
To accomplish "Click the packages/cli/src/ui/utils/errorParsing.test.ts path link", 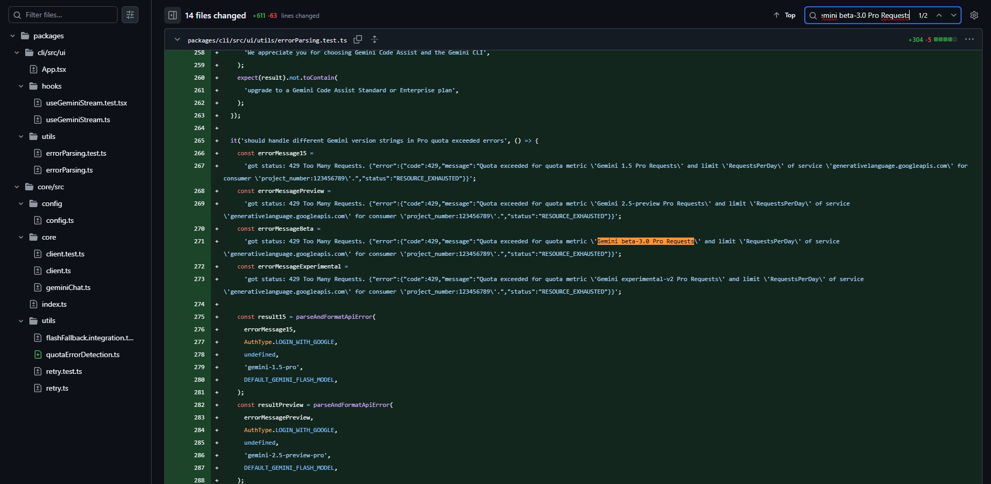I will pos(267,40).
